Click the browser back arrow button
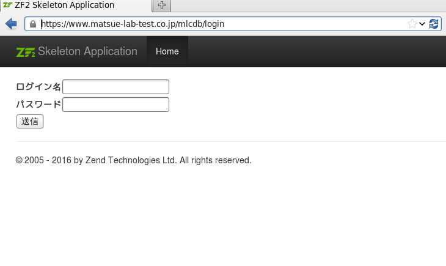 [x=10, y=24]
